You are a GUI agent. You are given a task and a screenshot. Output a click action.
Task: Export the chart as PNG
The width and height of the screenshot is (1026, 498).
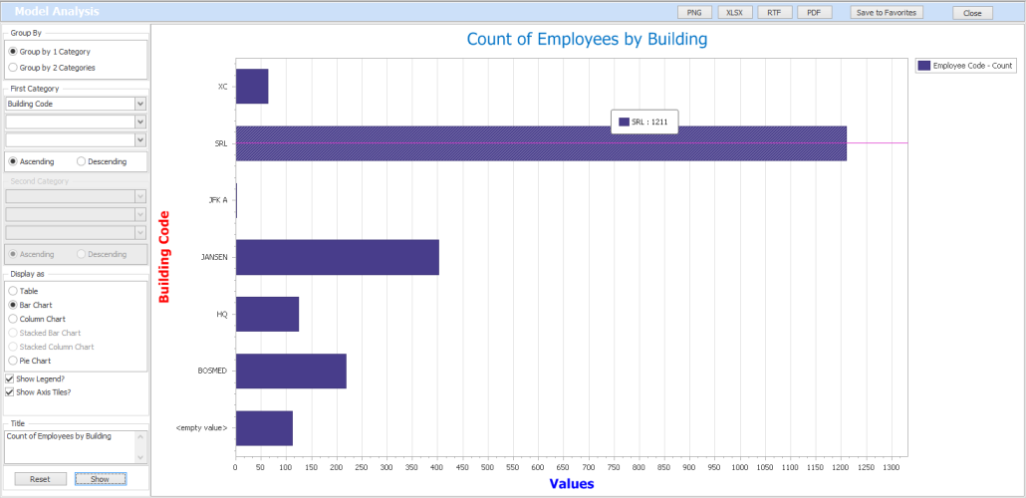click(x=693, y=13)
